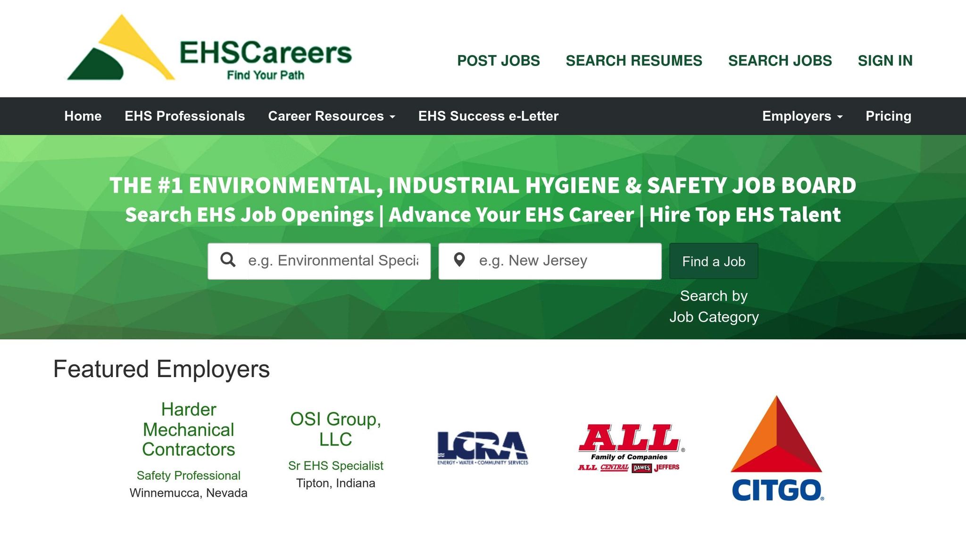Click the EHSCareers triangle logo
The height and width of the screenshot is (543, 966).
pos(121,49)
